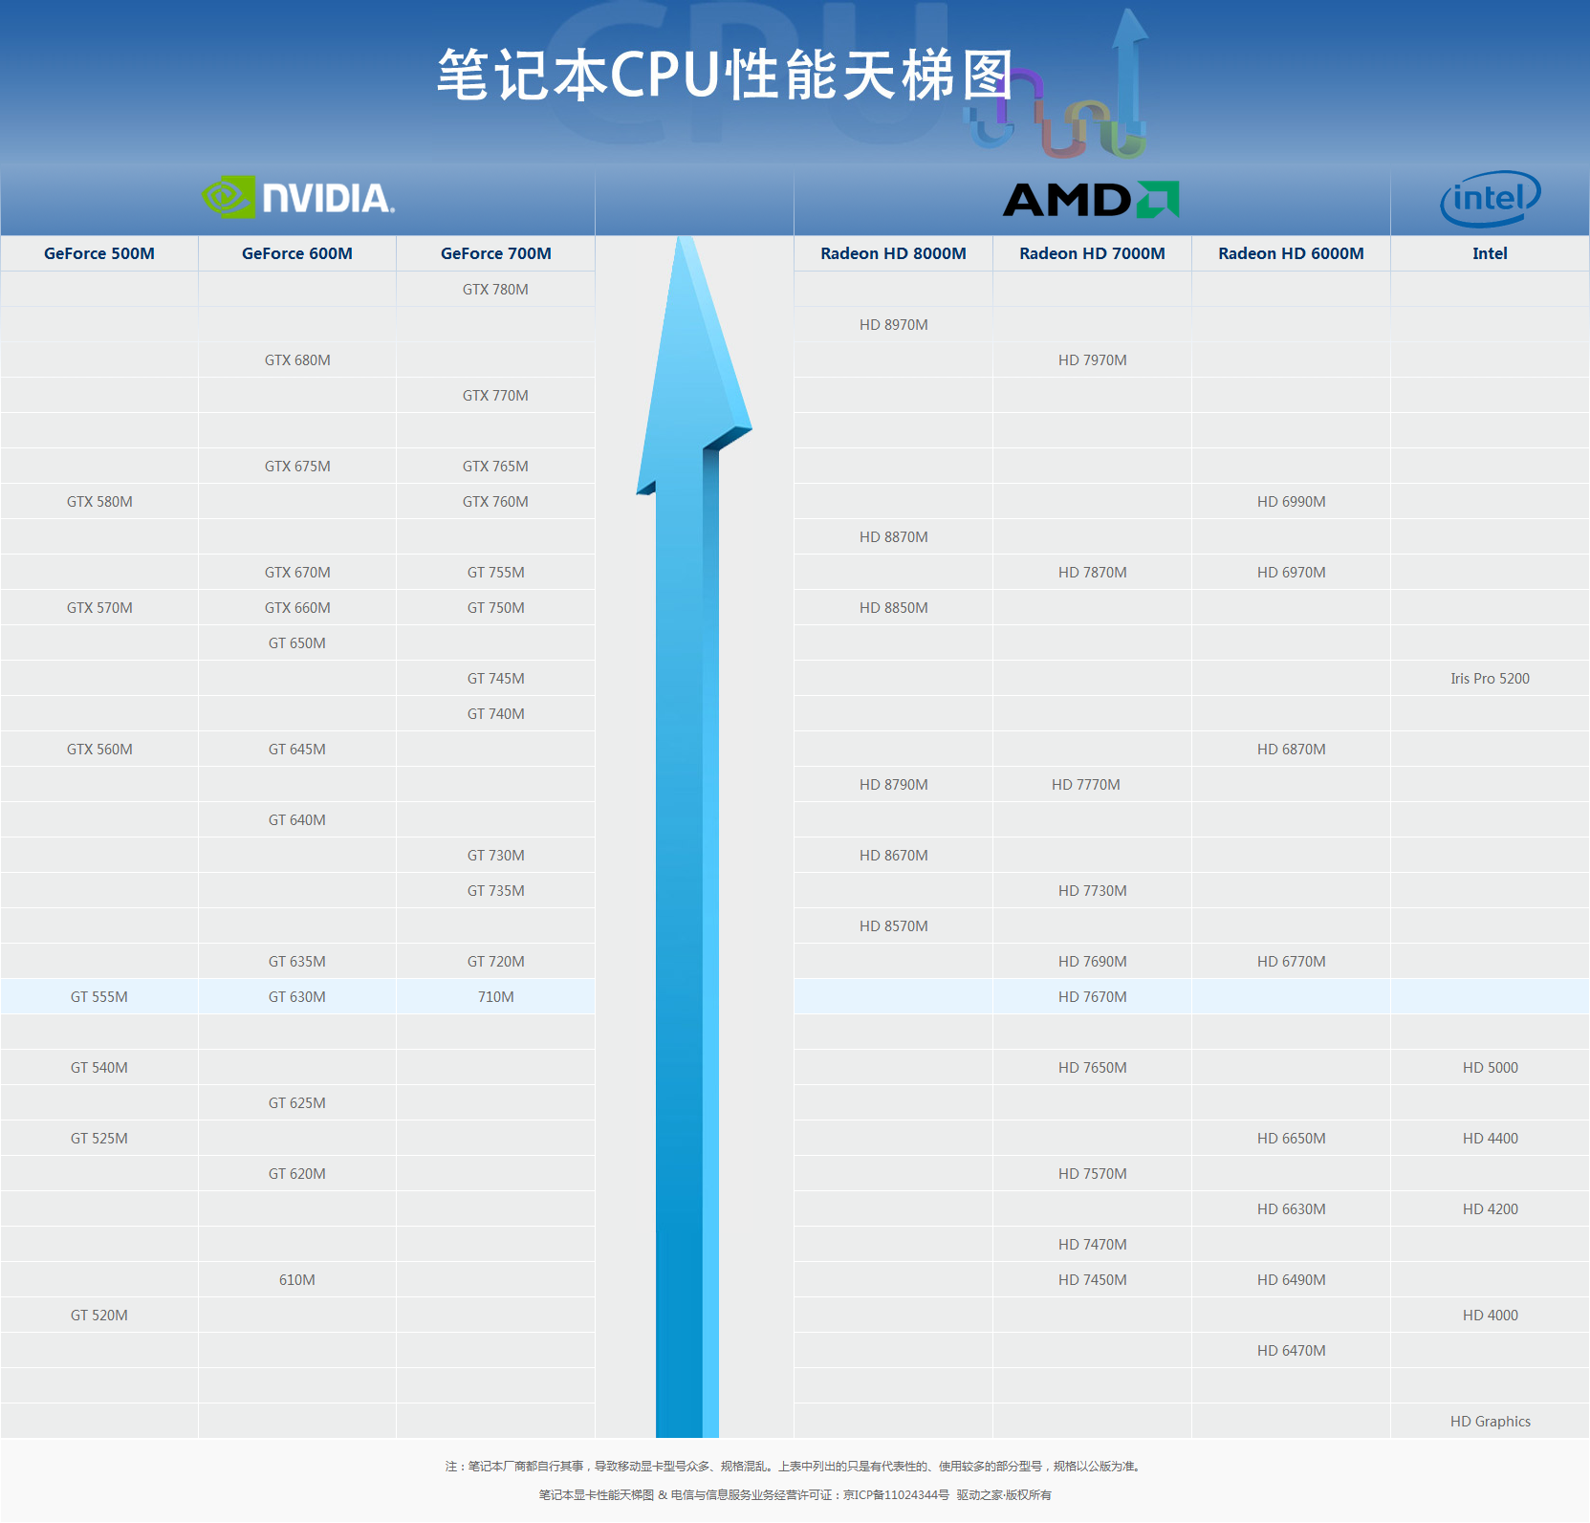Click the GT 640M cell

297,820
